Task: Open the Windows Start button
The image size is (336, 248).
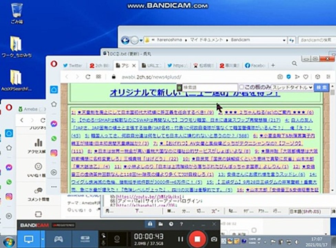Action: pos(8,242)
